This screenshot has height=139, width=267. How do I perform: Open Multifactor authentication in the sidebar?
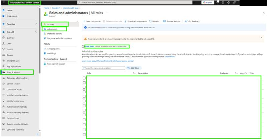pos(17,95)
